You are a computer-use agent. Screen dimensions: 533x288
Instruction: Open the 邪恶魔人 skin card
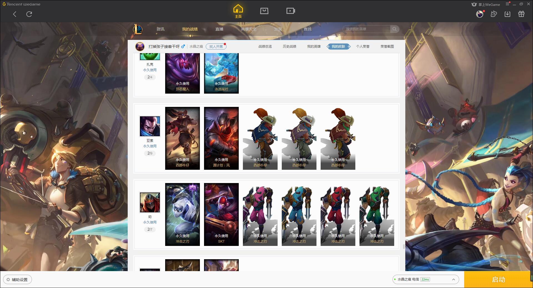[182, 73]
